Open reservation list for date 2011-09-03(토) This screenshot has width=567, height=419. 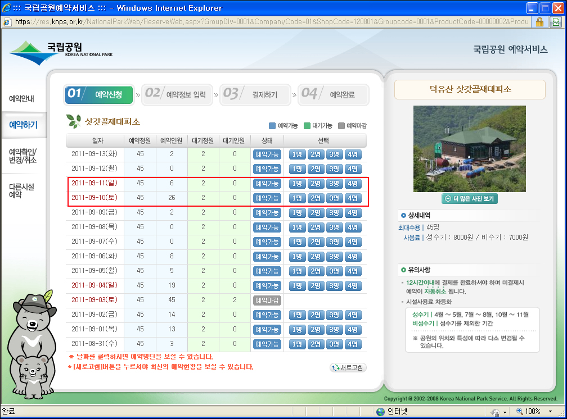[94, 300]
